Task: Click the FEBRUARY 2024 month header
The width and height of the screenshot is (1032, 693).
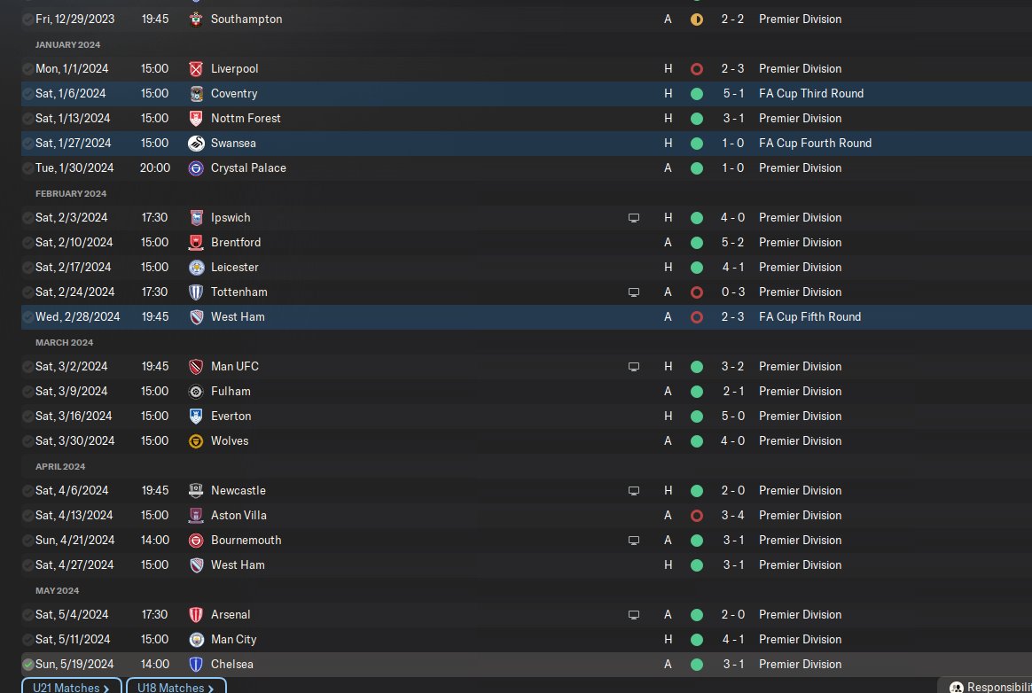Action: [x=71, y=193]
